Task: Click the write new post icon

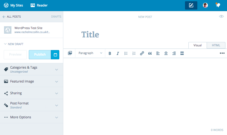Action: (x=191, y=5)
